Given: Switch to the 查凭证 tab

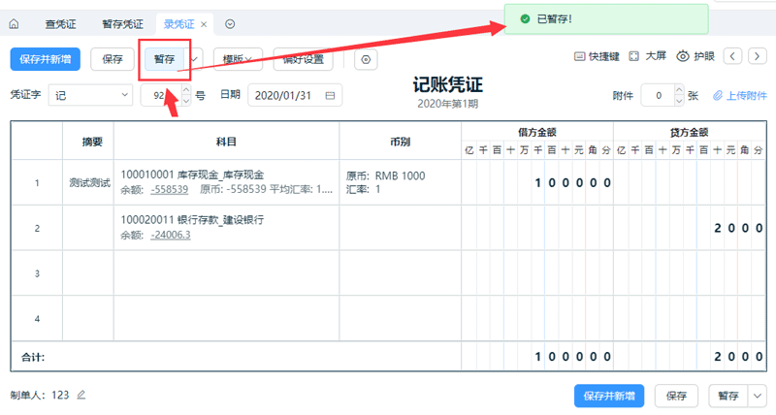Looking at the screenshot, I should pos(61,24).
